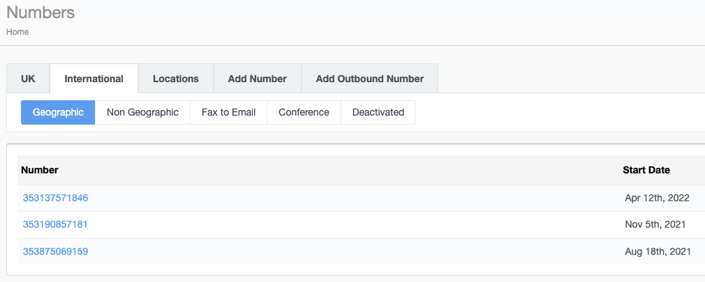Open number 353190857181

point(55,224)
